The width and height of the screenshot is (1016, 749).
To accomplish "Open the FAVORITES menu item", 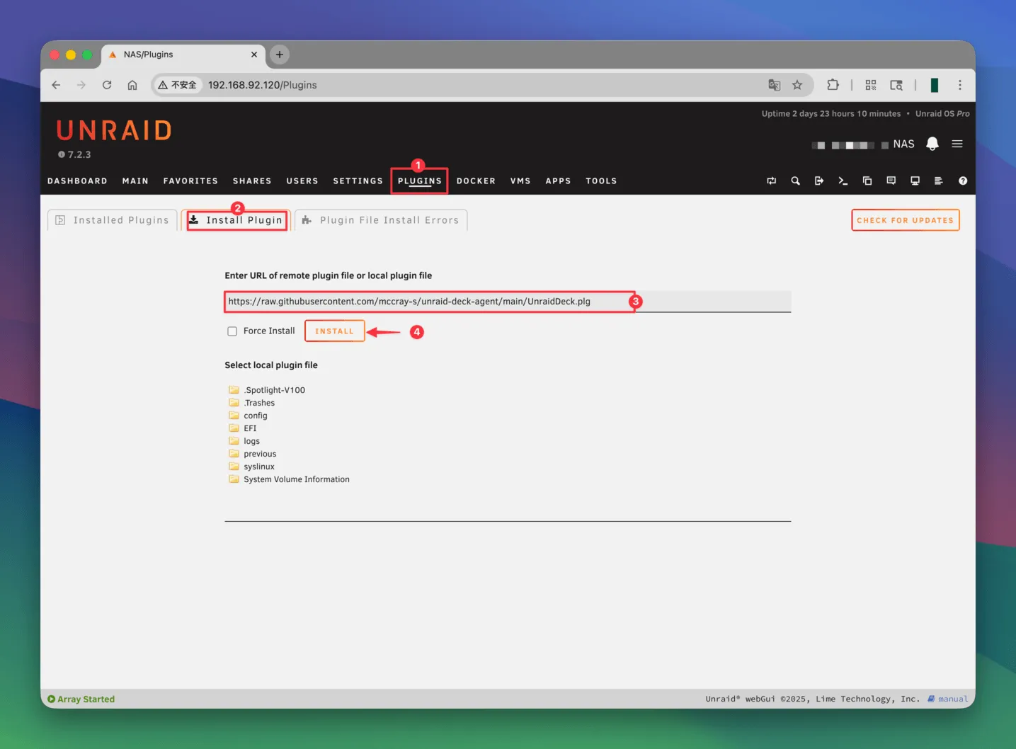I will coord(190,181).
